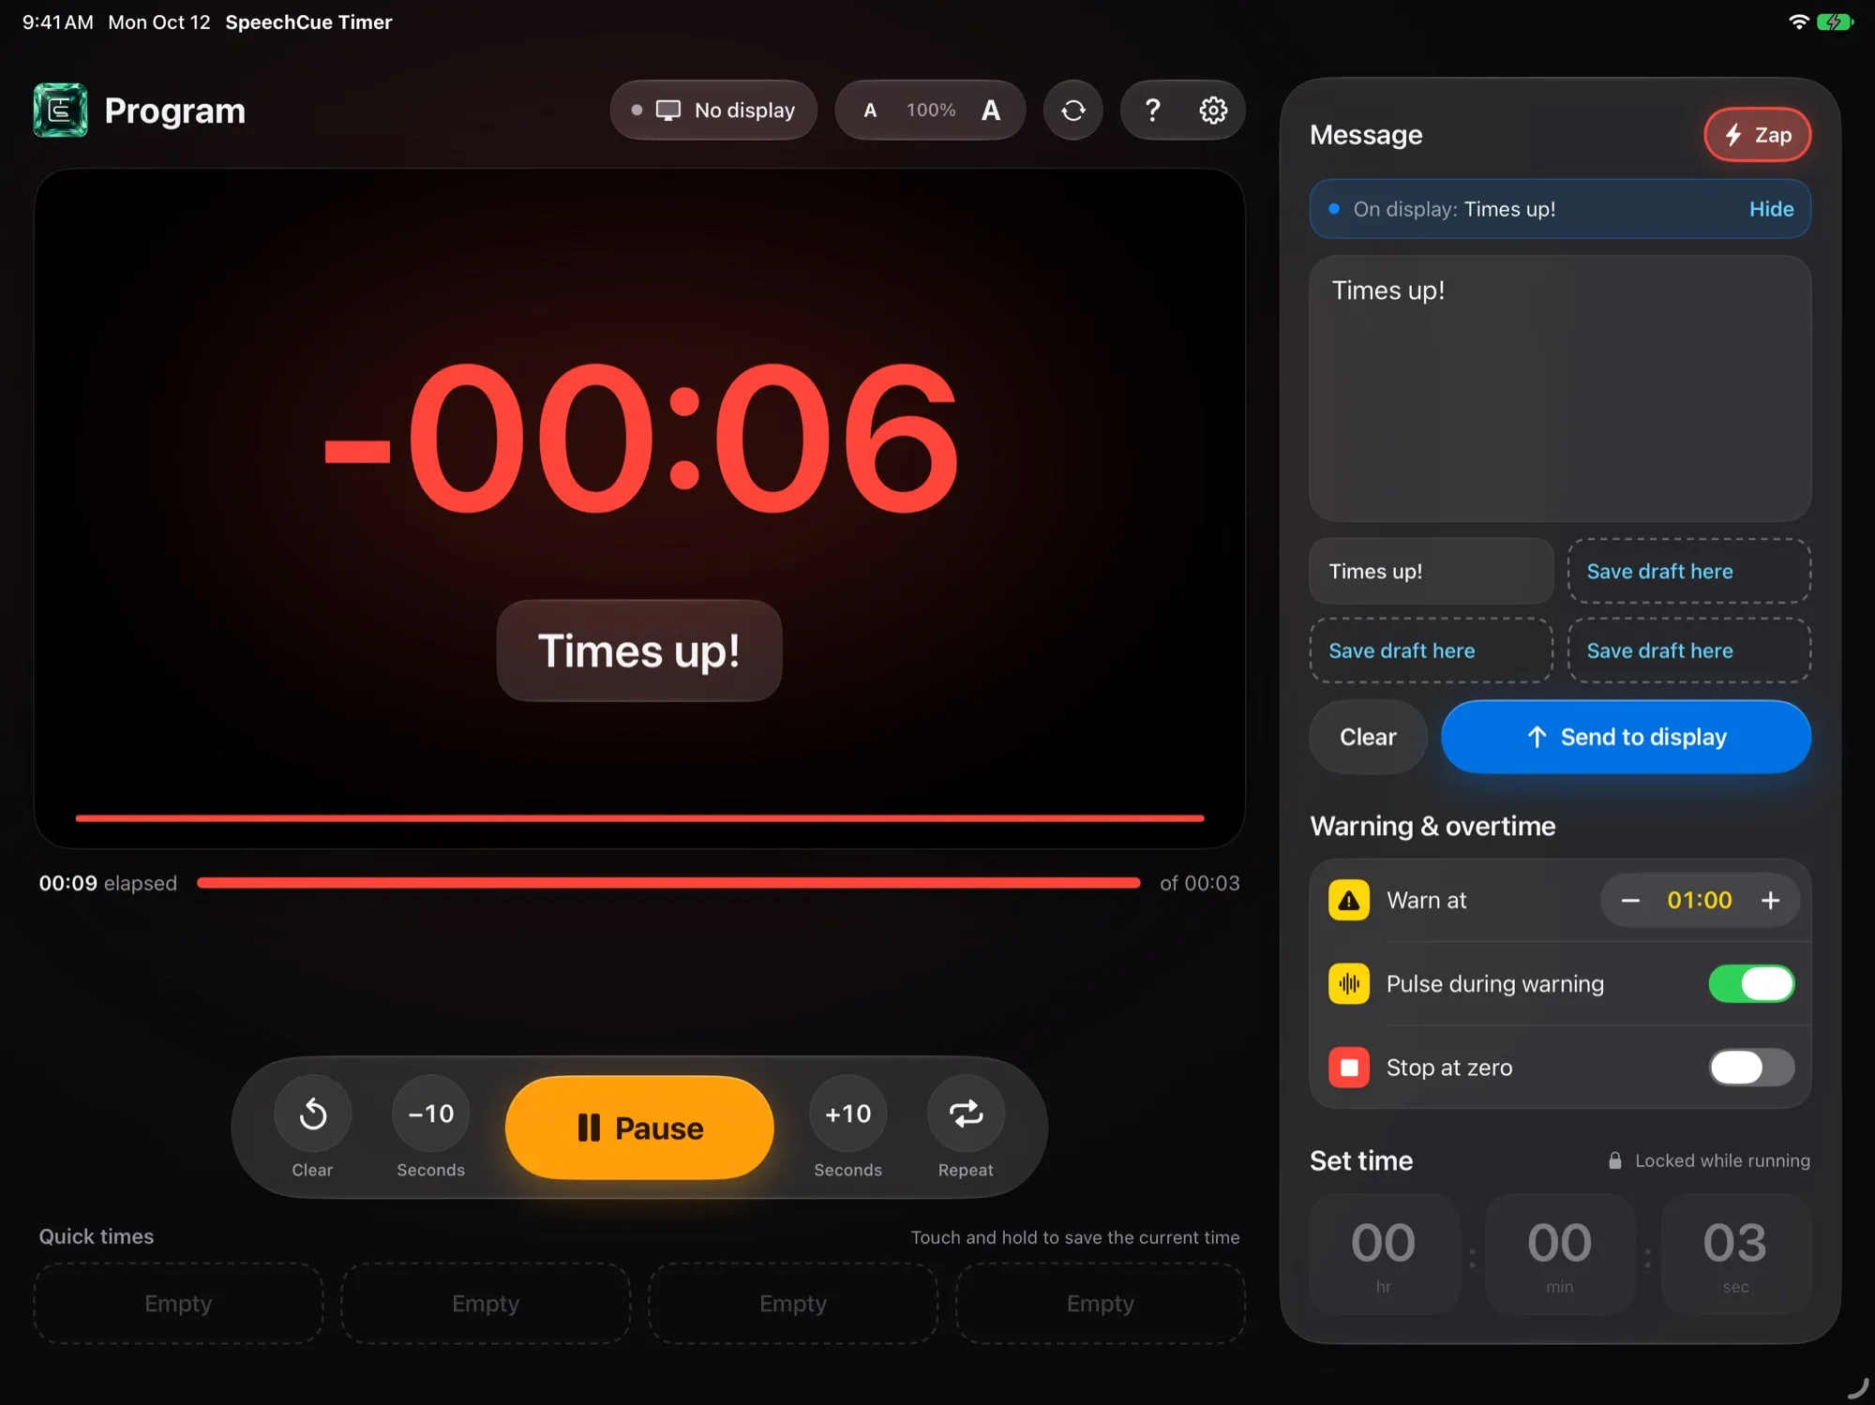Select the fourth Empty quick time slot

1101,1304
